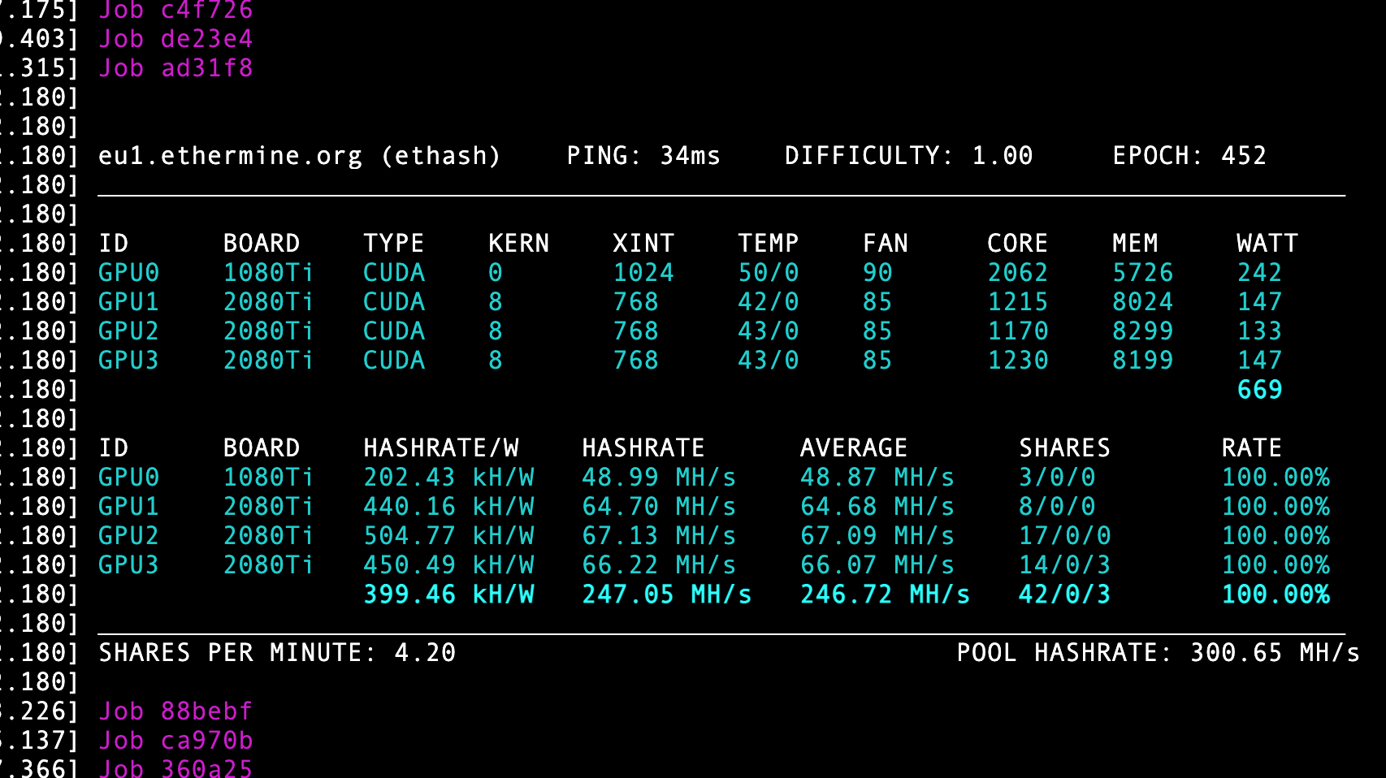The image size is (1386, 778).
Task: Click the WATT column header
Action: [1267, 244]
